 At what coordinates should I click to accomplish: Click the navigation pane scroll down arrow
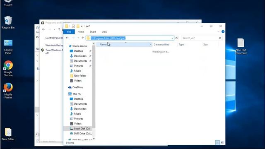94,139
